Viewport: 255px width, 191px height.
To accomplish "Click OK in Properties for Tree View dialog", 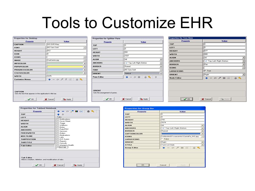I will pyautogui.click(x=186, y=99).
